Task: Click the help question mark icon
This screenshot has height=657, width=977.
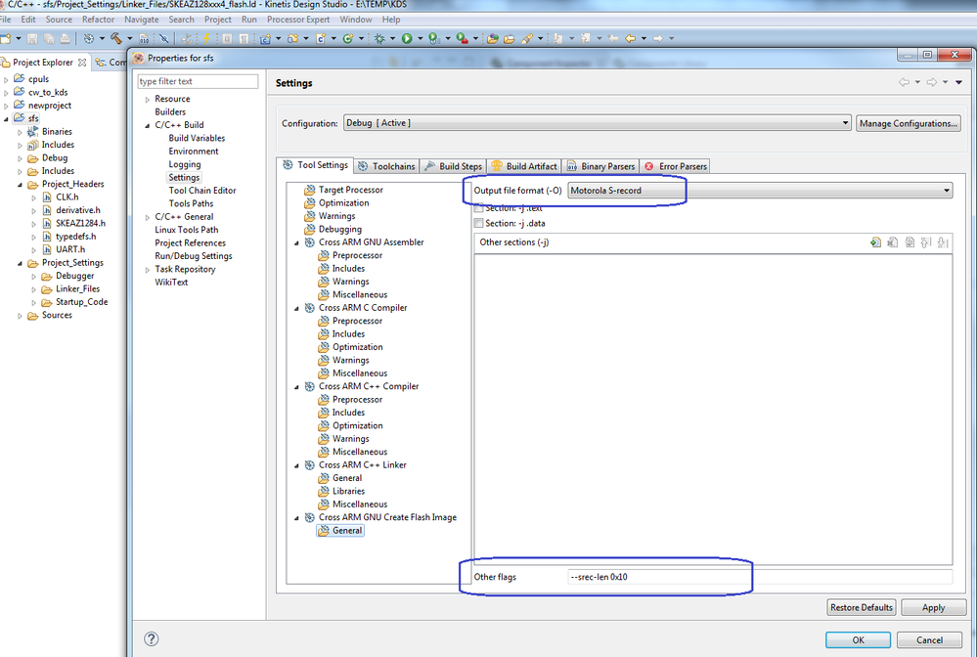Action: coord(151,639)
